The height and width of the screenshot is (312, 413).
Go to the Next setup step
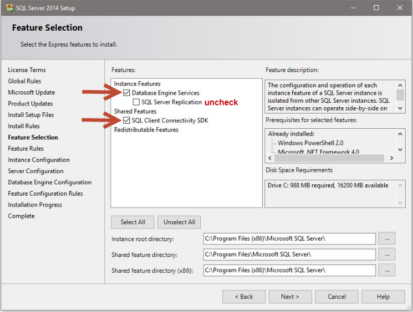[290, 297]
